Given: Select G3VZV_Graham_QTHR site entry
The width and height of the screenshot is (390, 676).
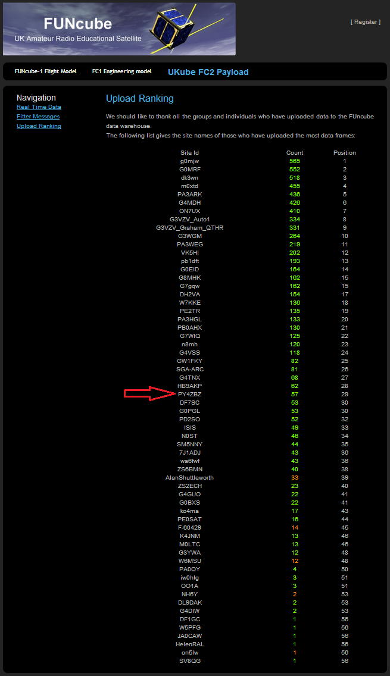Looking at the screenshot, I should click(190, 228).
